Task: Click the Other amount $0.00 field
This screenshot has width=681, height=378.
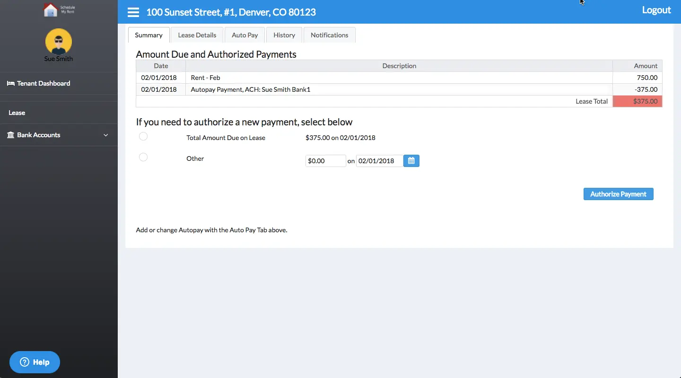Action: click(325, 161)
